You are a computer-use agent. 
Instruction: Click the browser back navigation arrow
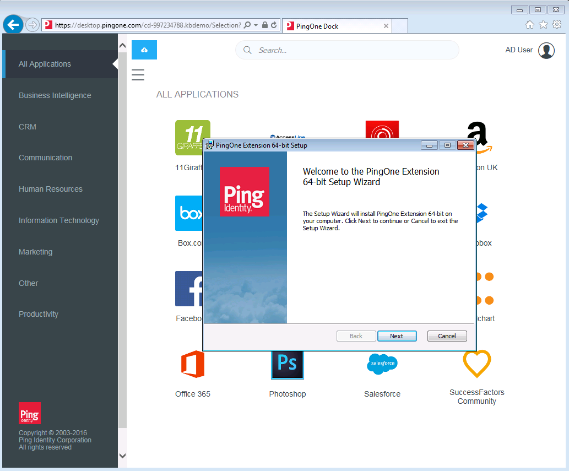click(x=13, y=24)
